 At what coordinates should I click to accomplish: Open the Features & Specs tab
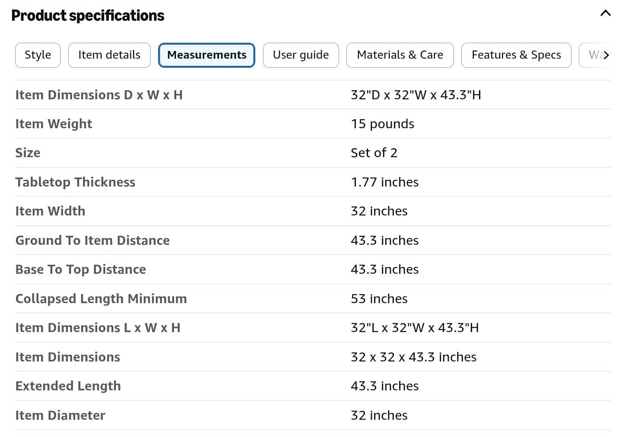(516, 55)
